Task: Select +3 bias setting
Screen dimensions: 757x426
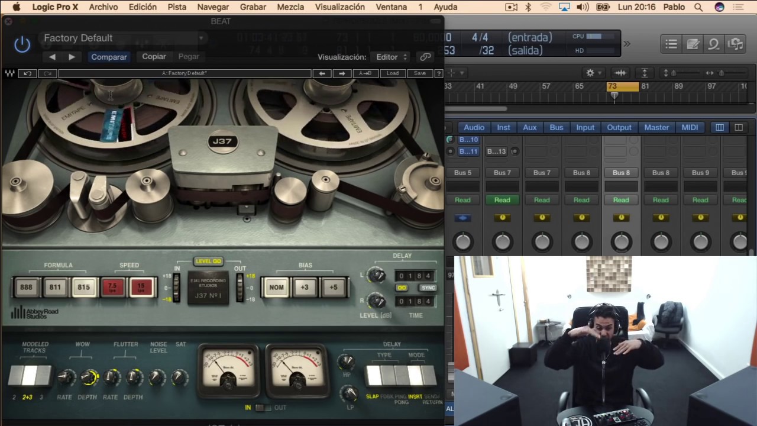Action: (x=305, y=288)
